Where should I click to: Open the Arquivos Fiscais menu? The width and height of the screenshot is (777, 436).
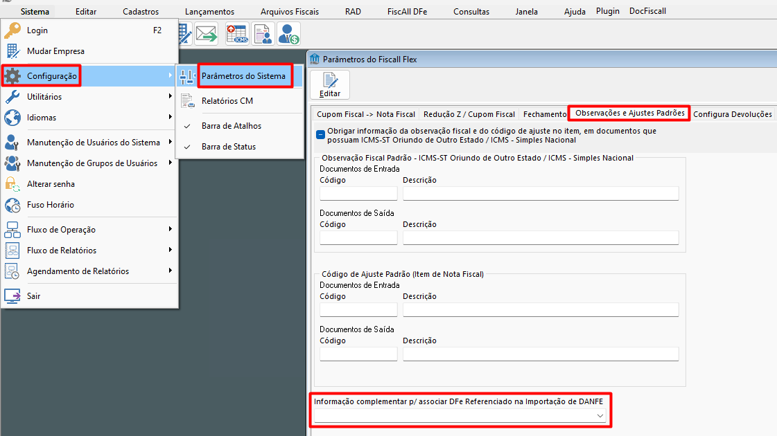click(x=290, y=11)
